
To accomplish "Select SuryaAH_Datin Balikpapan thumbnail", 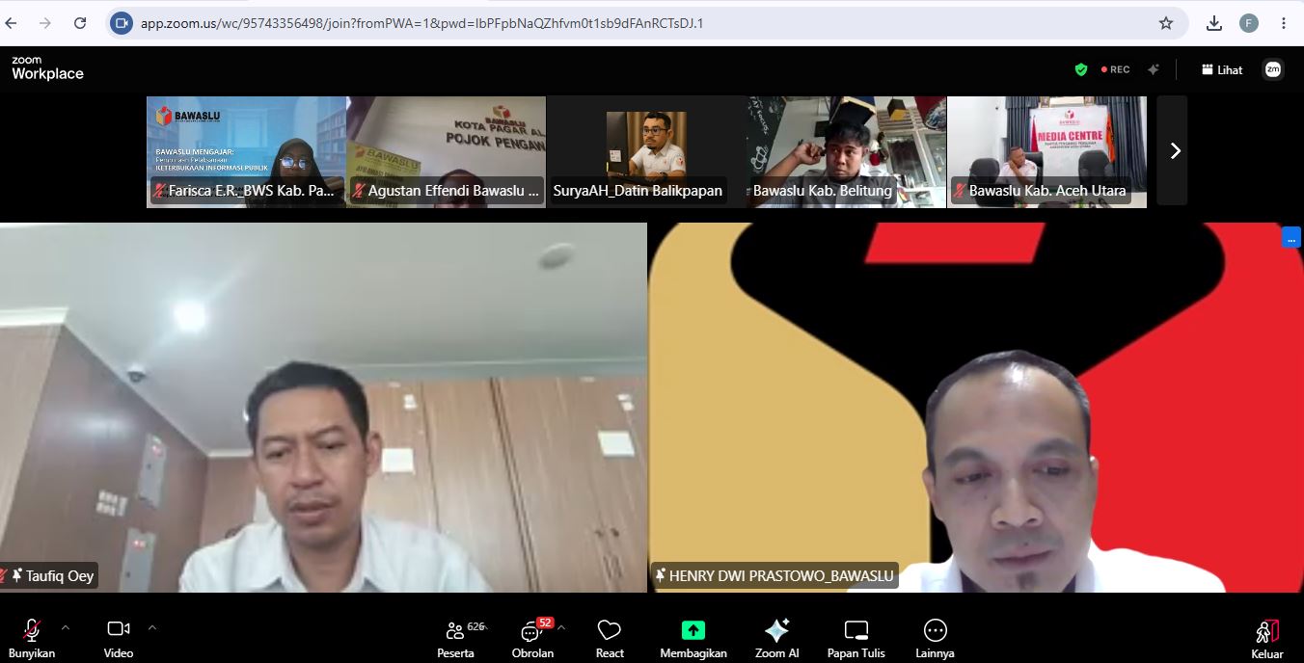I will (645, 151).
